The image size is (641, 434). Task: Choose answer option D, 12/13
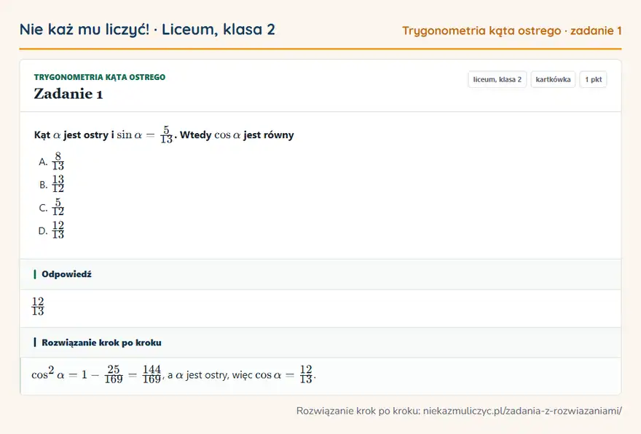52,230
